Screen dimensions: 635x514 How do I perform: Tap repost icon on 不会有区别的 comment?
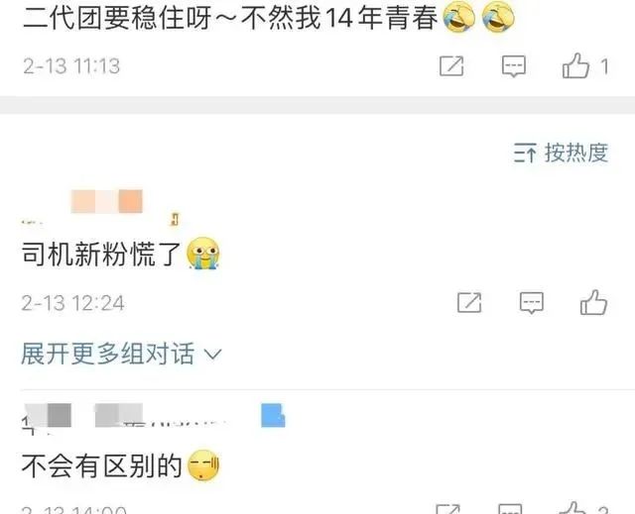pyautogui.click(x=447, y=509)
